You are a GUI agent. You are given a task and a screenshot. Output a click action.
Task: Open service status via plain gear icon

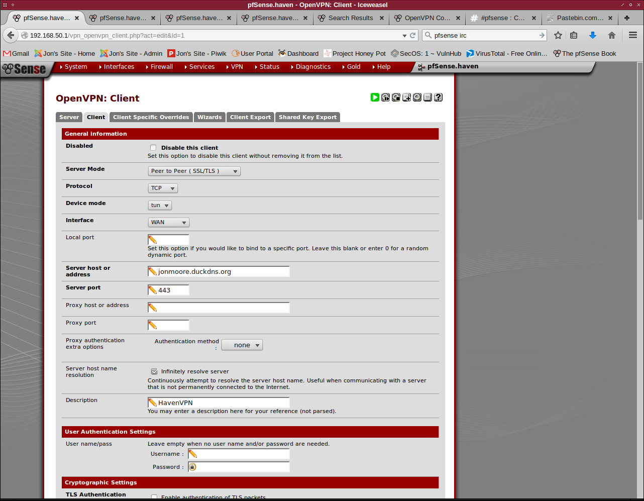pos(417,97)
